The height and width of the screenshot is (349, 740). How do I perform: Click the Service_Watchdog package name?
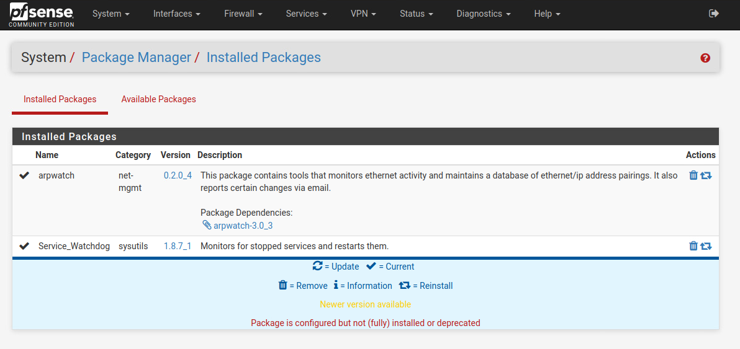(x=74, y=246)
